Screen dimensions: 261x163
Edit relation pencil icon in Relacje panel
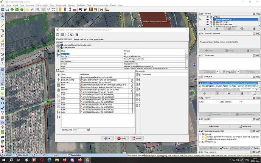point(217,93)
